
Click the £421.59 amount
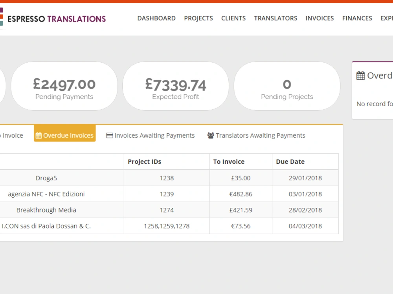(241, 210)
